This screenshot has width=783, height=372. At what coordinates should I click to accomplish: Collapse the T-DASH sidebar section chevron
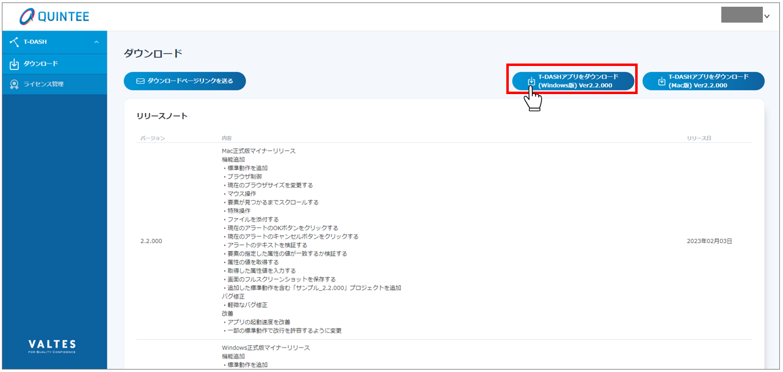click(x=96, y=42)
